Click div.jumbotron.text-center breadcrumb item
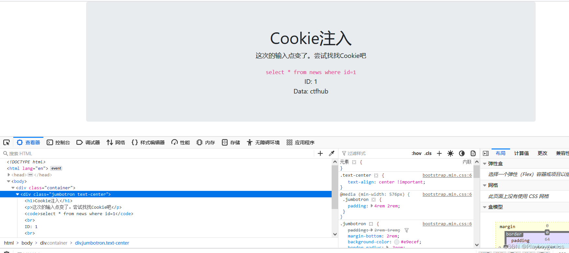This screenshot has height=253, width=569. (102, 243)
